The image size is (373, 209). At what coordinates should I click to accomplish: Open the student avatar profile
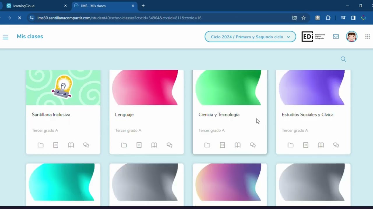click(351, 37)
